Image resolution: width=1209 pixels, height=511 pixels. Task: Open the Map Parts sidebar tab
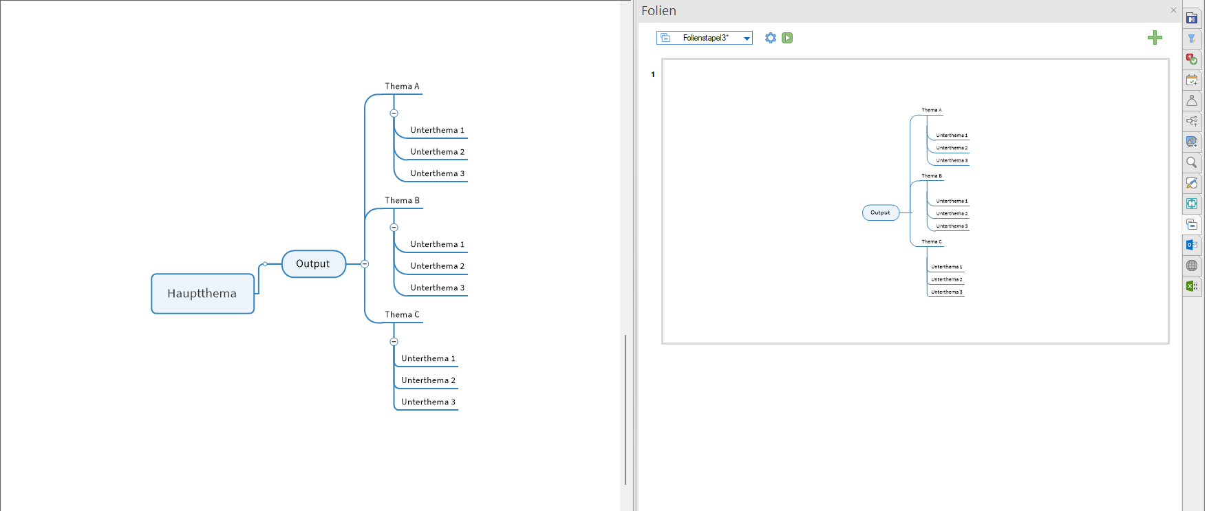click(x=1192, y=122)
